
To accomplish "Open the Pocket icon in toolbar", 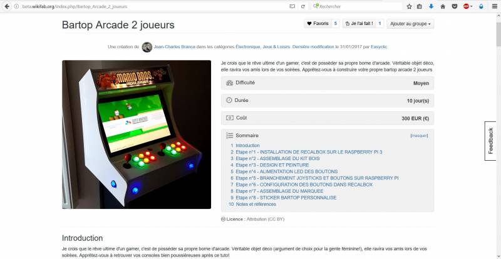I will tap(455, 6).
